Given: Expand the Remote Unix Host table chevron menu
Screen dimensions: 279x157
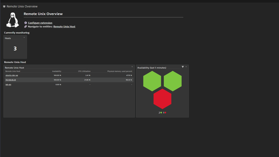Looking at the screenshot, I should coord(132,67).
